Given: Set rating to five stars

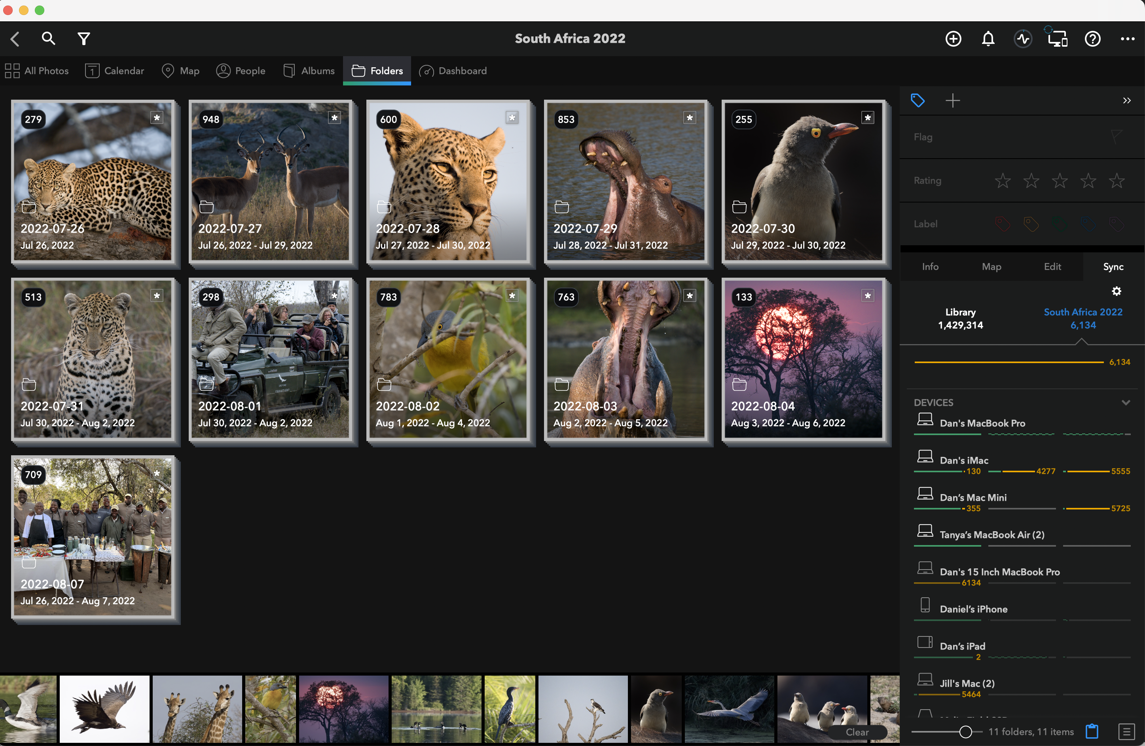Looking at the screenshot, I should pyautogui.click(x=1117, y=181).
